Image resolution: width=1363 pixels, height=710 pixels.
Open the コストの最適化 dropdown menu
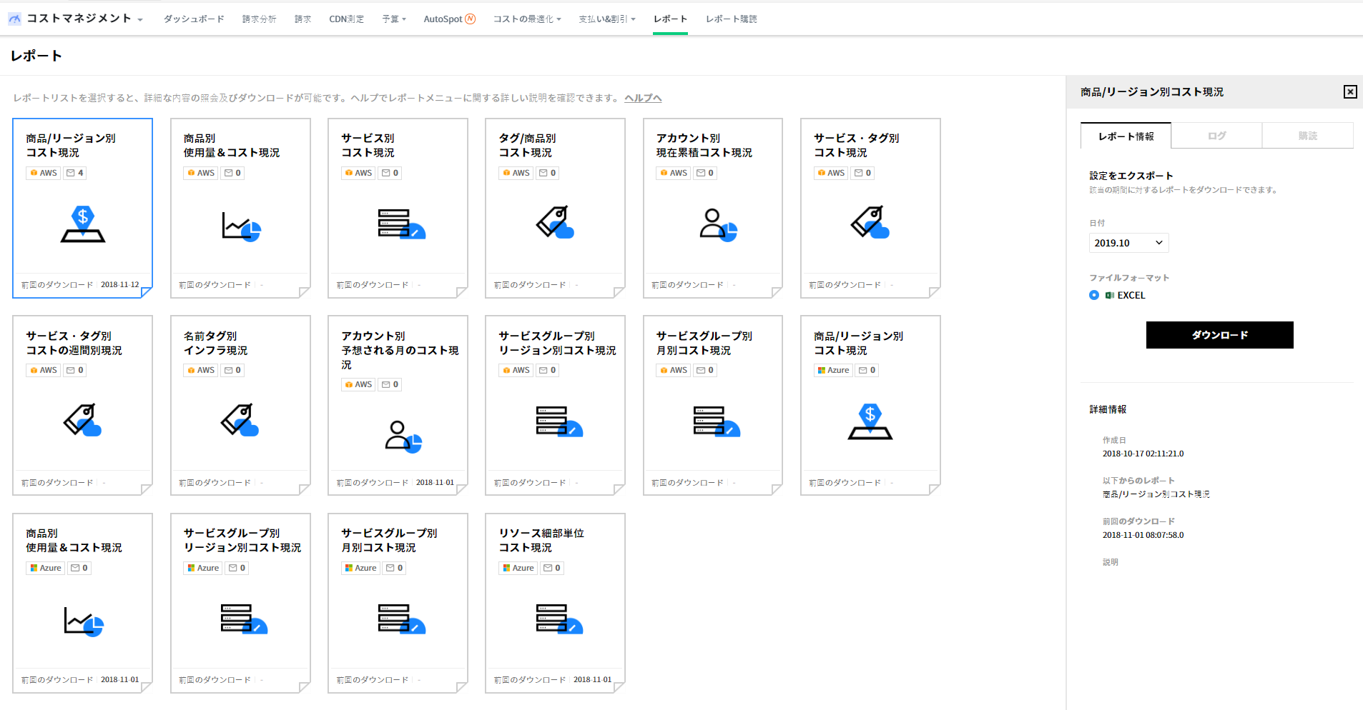pos(527,19)
